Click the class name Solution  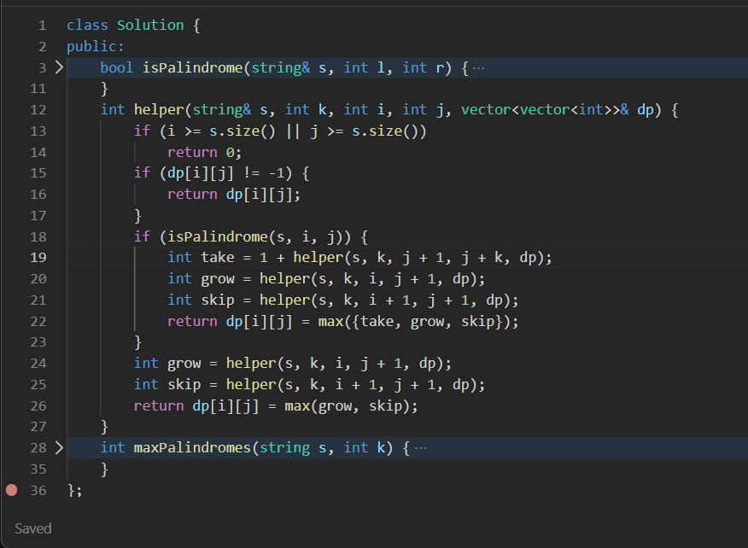click(x=150, y=26)
